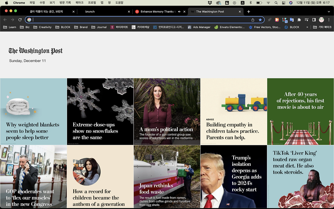Read the TikTok 'Liver King' article
Screen dimensions: 334x209
[x=301, y=177]
